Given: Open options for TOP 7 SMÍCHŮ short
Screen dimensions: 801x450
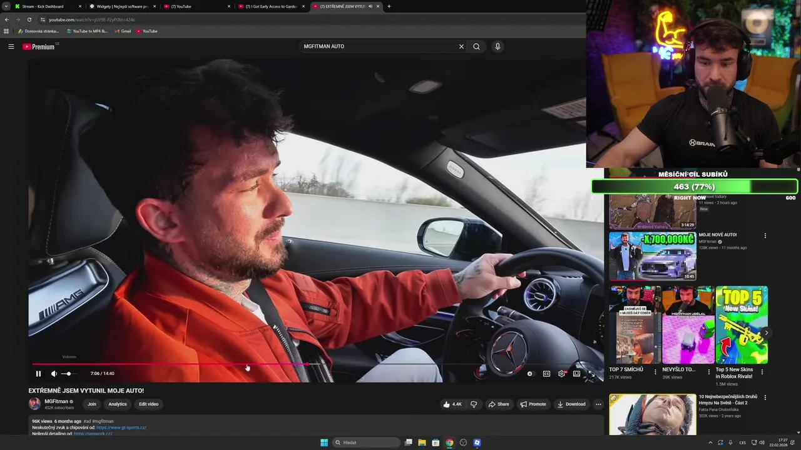Looking at the screenshot, I should (x=655, y=372).
